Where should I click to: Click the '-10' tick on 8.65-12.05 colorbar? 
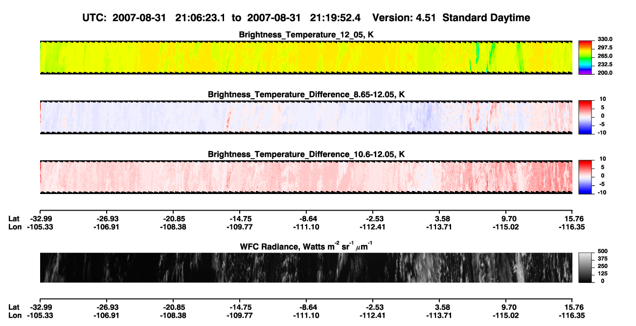(x=602, y=132)
